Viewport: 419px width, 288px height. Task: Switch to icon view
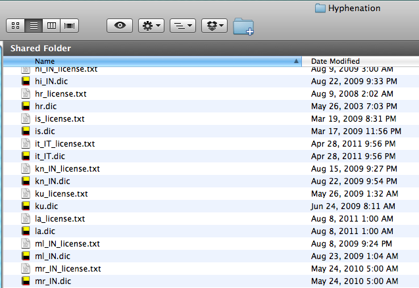click(x=15, y=26)
